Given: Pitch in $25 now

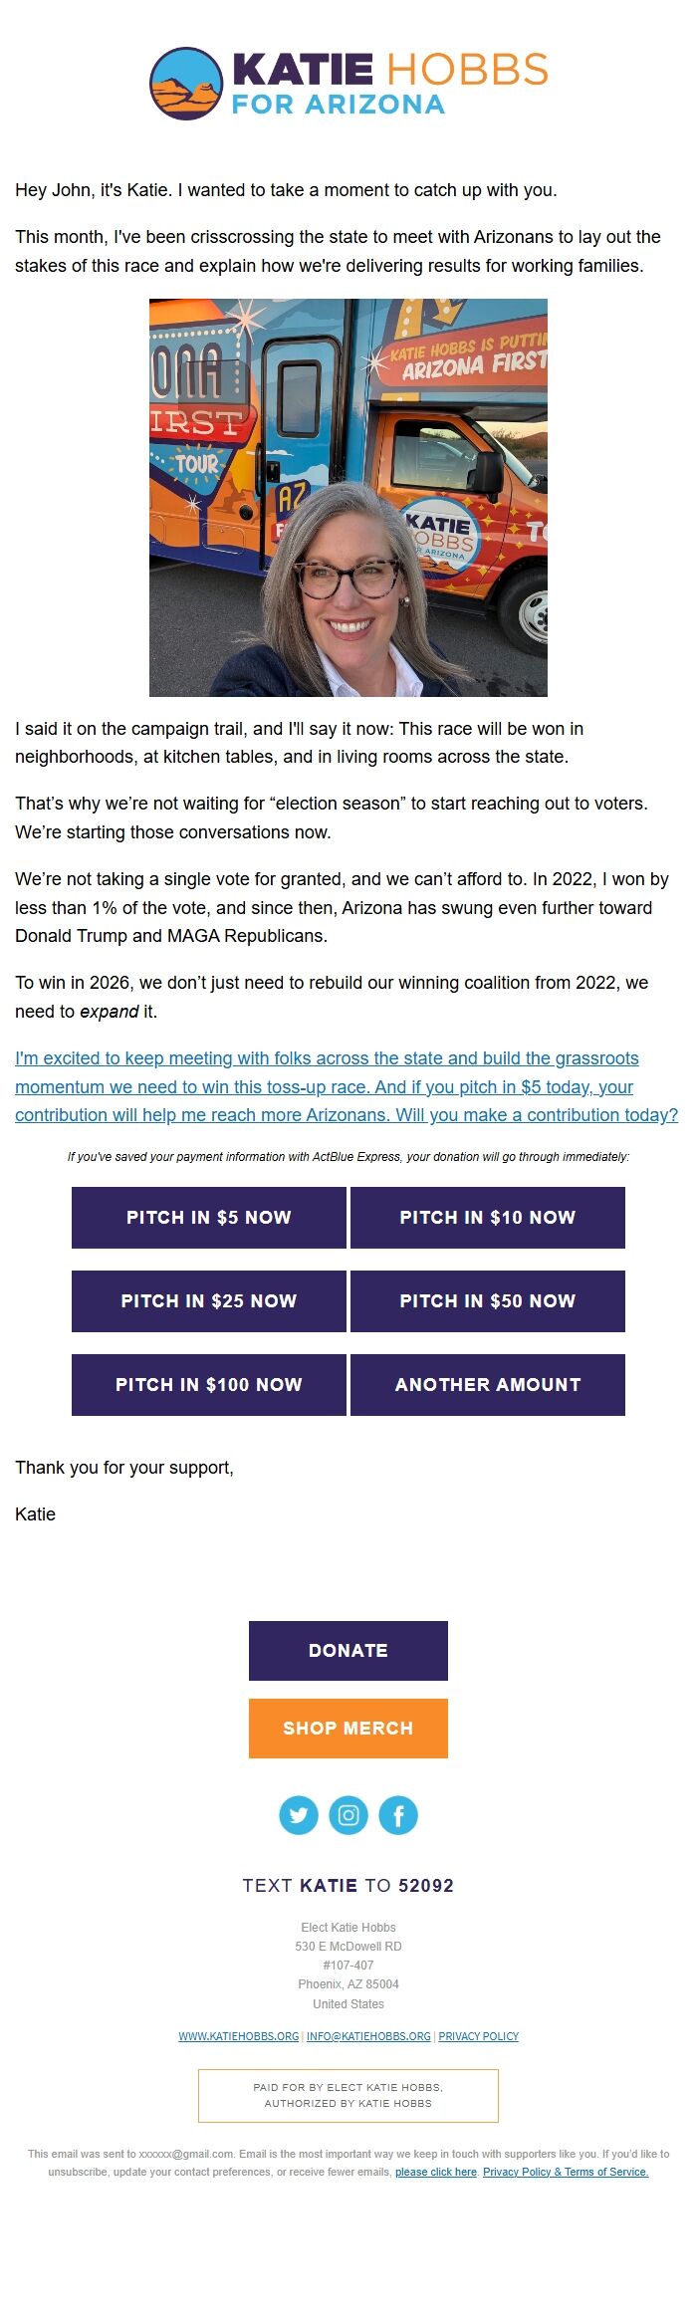Looking at the screenshot, I should pos(208,1300).
